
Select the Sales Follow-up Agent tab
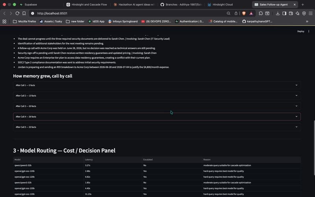point(273,4)
